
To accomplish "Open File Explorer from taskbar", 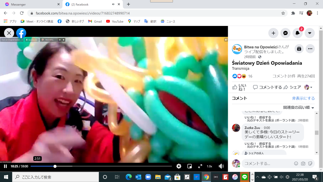I will tap(158, 177).
